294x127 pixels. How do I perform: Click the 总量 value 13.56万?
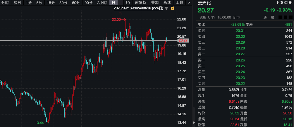click(233, 90)
